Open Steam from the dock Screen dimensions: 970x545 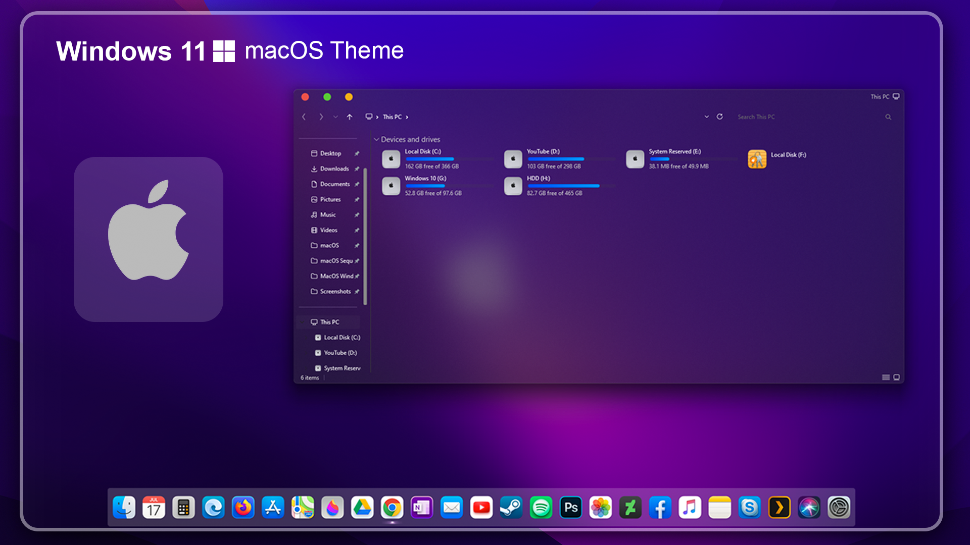coord(512,508)
